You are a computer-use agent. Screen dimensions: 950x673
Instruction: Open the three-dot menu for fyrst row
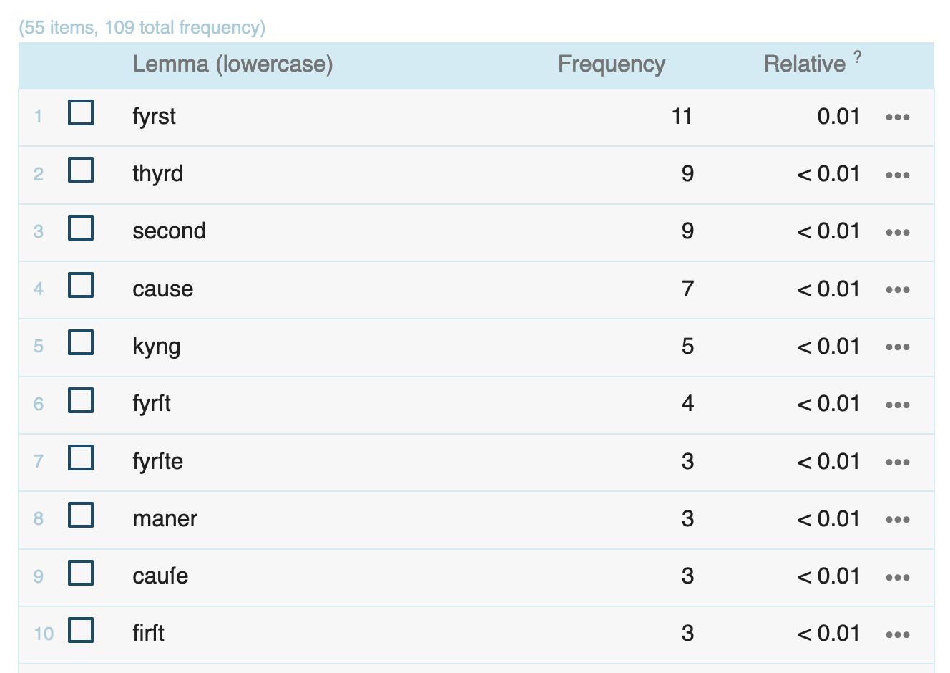point(897,117)
